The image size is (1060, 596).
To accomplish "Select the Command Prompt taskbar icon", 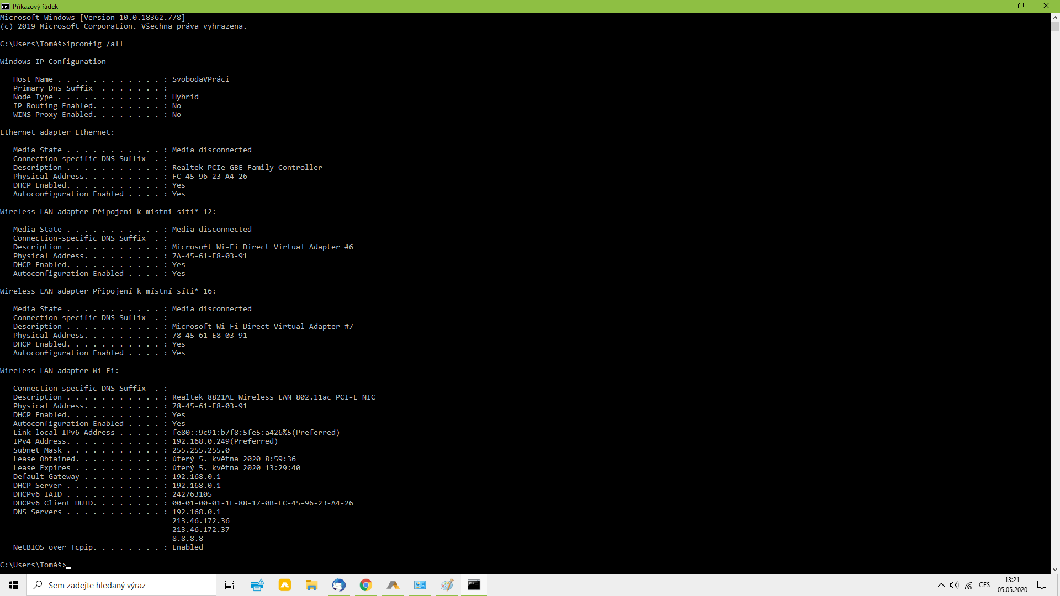I will 474,585.
